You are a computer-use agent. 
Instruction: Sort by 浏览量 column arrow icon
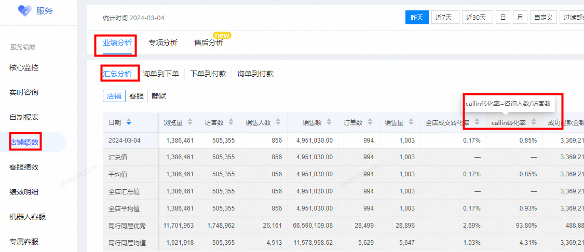[x=190, y=122]
